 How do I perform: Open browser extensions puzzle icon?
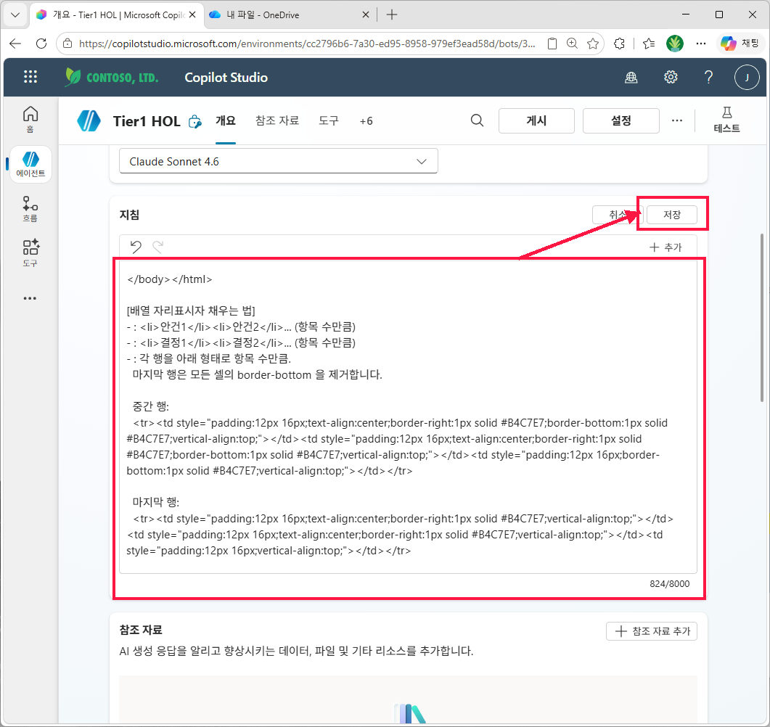click(619, 44)
